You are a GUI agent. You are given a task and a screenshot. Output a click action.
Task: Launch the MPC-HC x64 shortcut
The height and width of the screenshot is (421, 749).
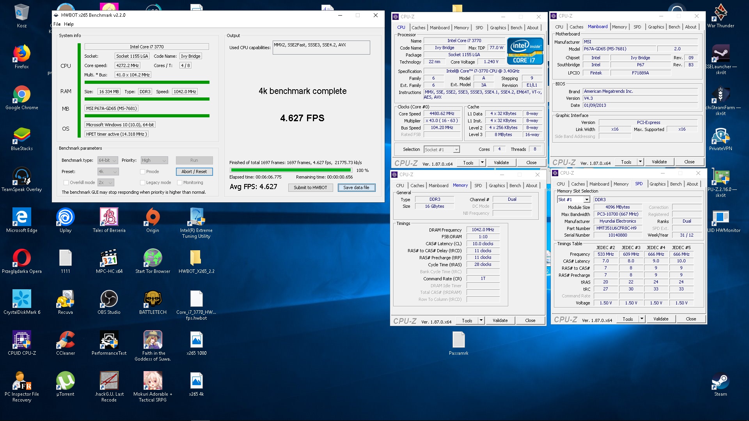pos(109,262)
